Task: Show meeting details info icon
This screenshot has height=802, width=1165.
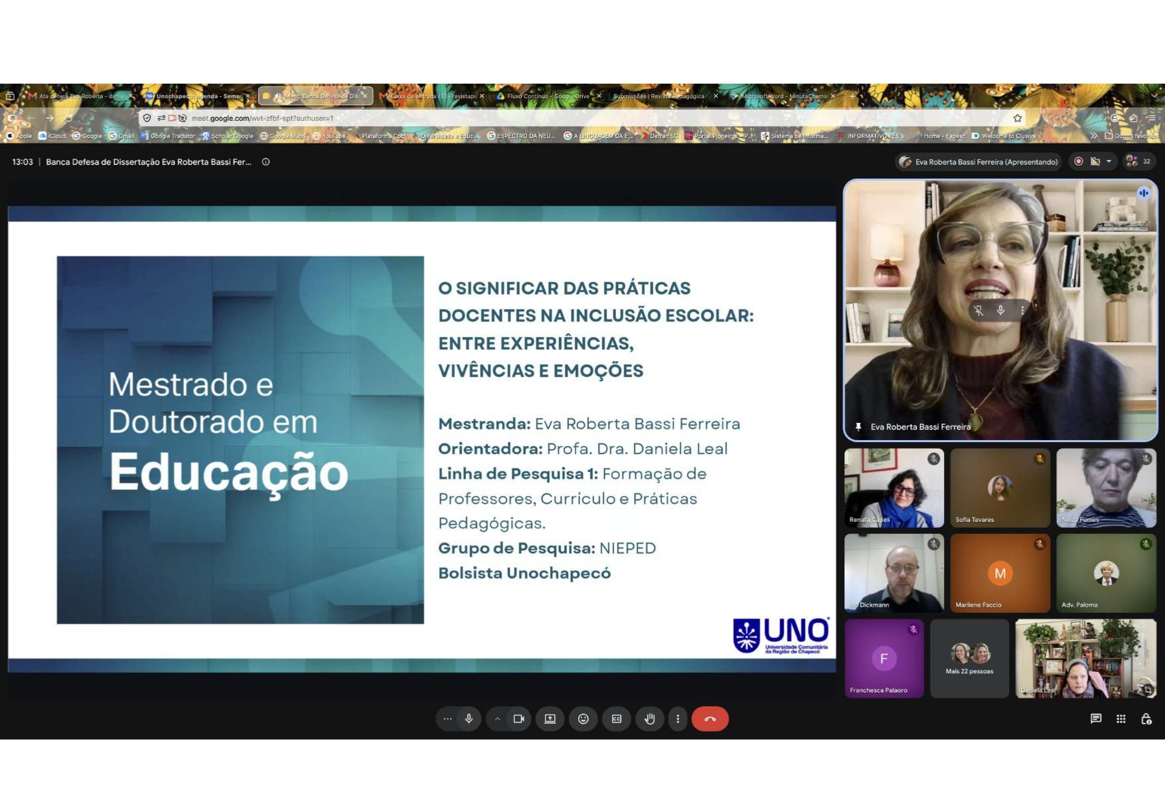Action: [x=266, y=161]
